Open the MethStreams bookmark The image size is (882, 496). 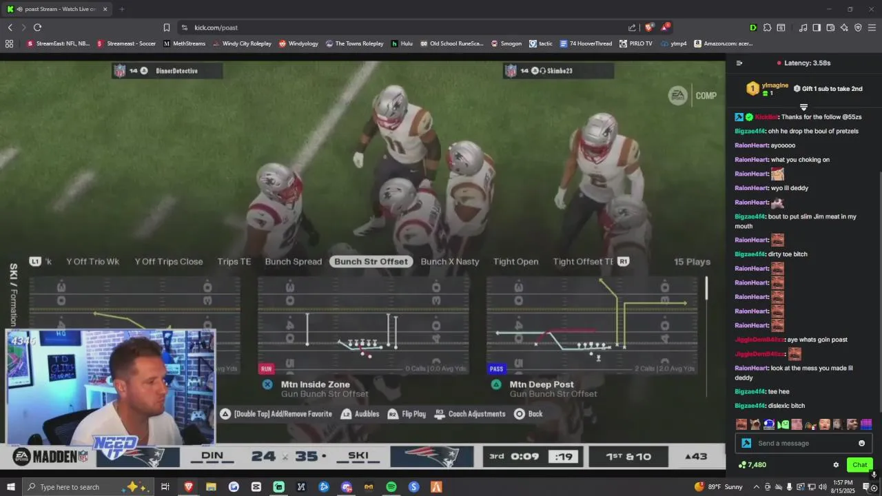tap(184, 43)
